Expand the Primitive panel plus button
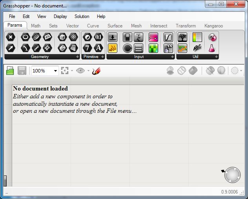The width and height of the screenshot is (248, 199). point(102,57)
